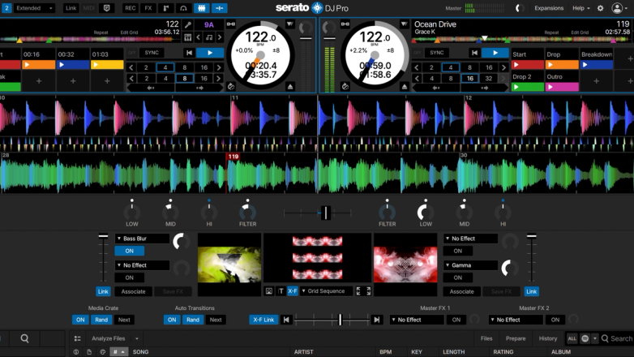Enable SYNC on right deck

437,53
